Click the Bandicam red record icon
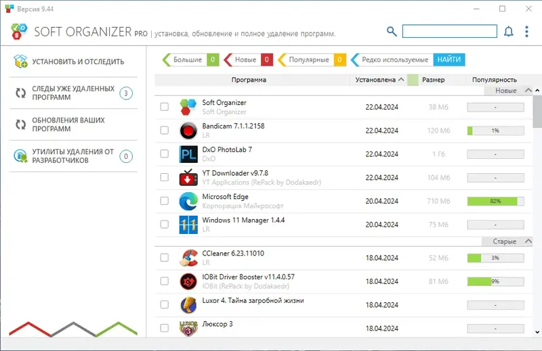Image resolution: width=542 pixels, height=351 pixels. pos(188,131)
